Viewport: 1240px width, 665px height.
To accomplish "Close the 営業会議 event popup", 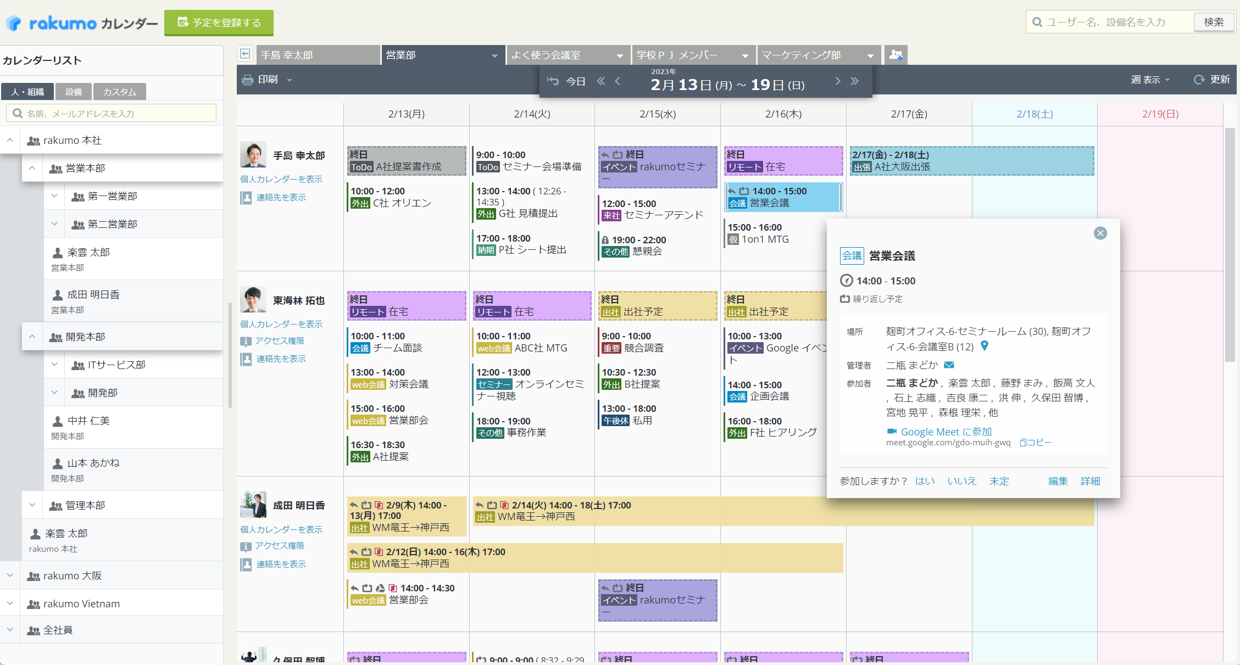I will click(x=1100, y=233).
